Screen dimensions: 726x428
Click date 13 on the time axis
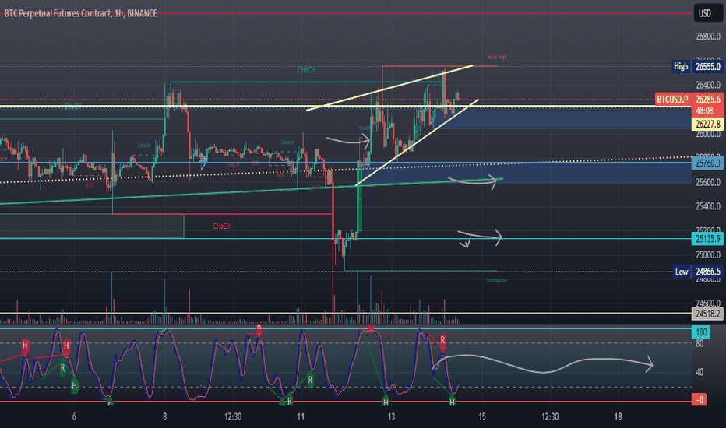[392, 417]
